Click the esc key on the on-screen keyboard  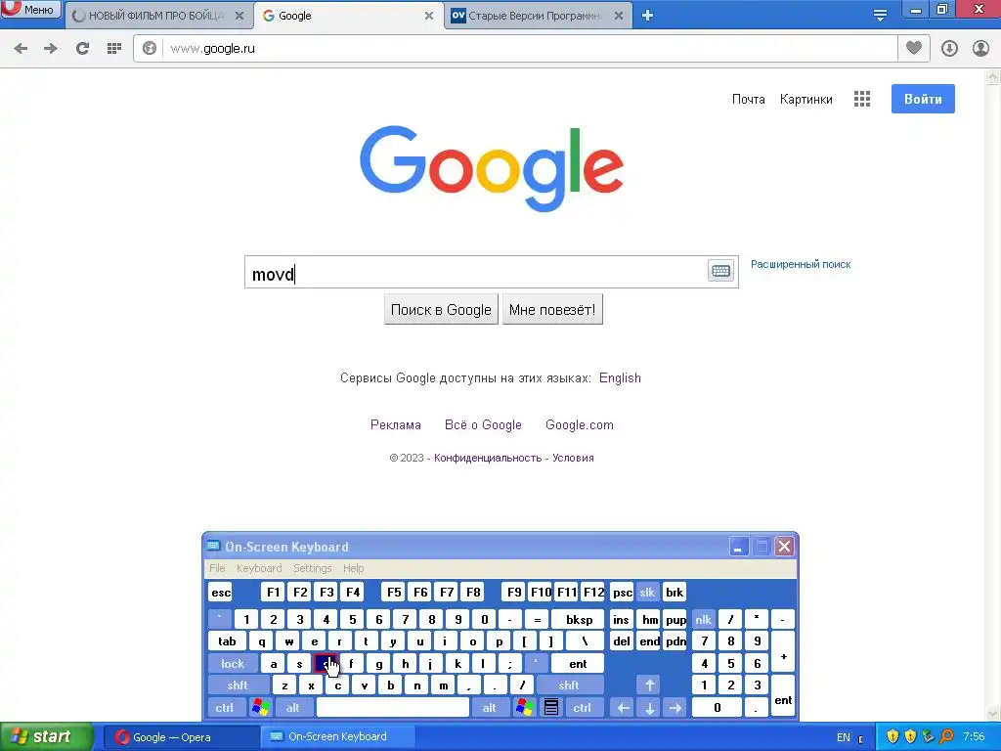pos(221,593)
